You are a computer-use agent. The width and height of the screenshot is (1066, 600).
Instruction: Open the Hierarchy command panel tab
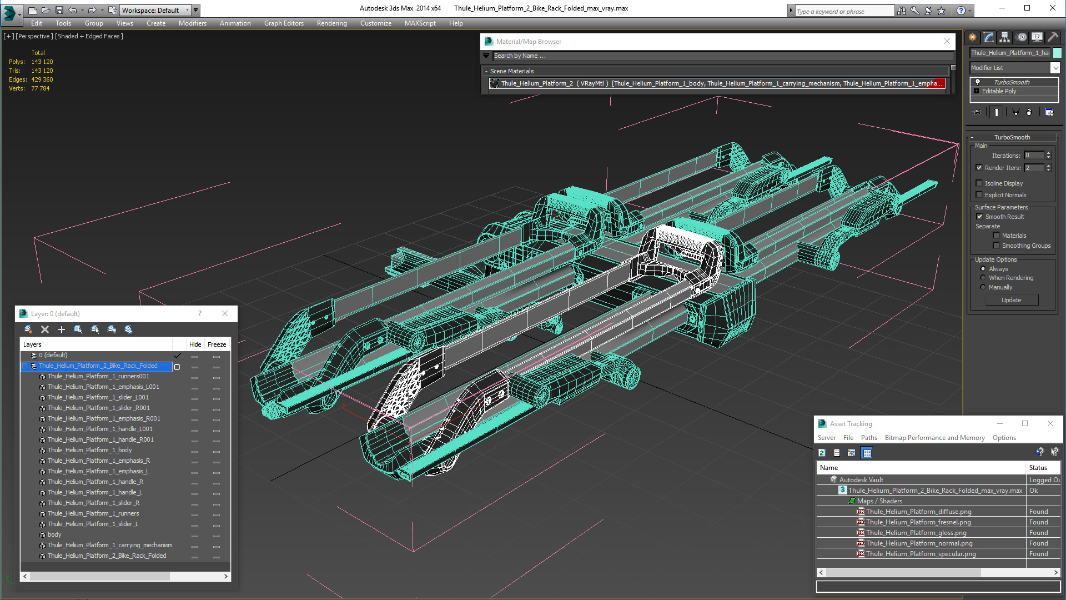[x=1005, y=37]
